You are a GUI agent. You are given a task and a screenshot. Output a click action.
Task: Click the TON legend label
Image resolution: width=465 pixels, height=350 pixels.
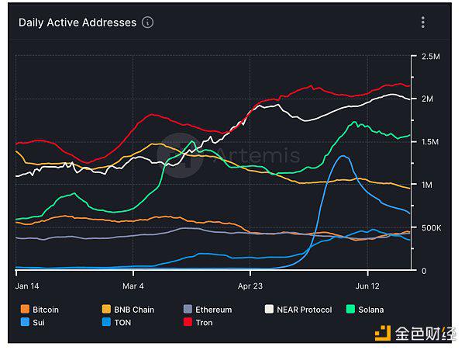122,323
